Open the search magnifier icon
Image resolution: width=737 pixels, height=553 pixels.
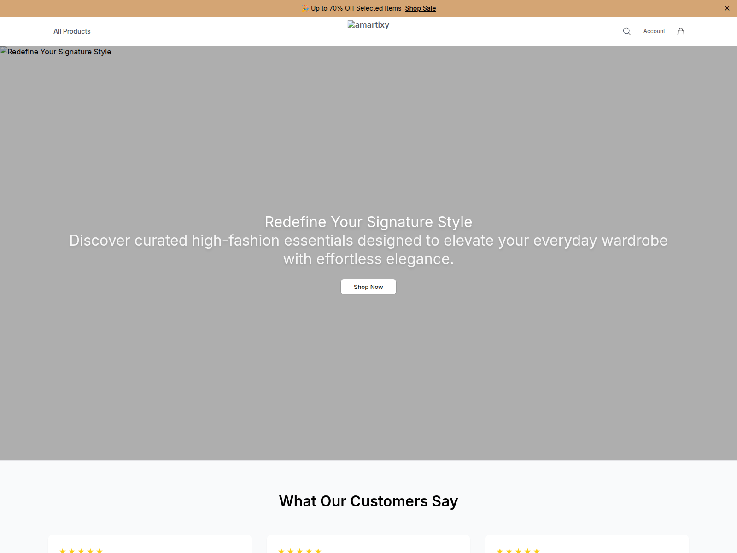[626, 31]
